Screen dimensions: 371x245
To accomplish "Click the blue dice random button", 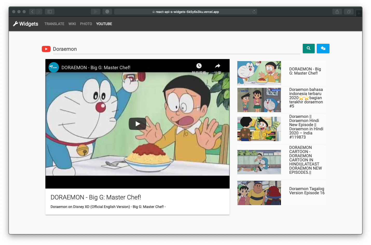I will (323, 48).
